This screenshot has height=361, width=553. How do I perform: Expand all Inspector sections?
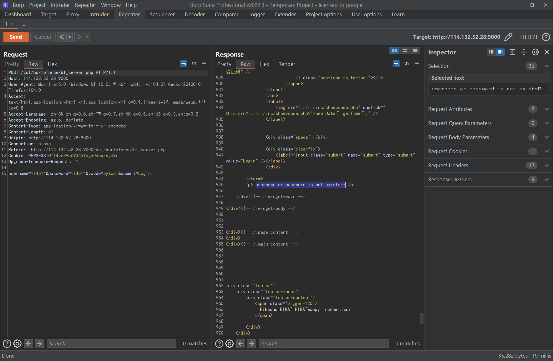(512, 52)
